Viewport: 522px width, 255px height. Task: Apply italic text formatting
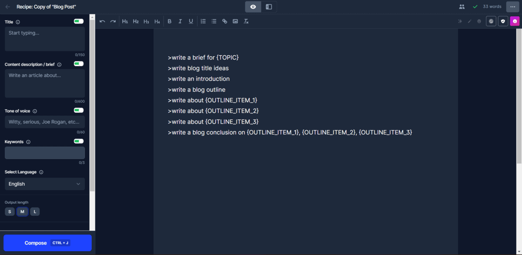click(180, 21)
